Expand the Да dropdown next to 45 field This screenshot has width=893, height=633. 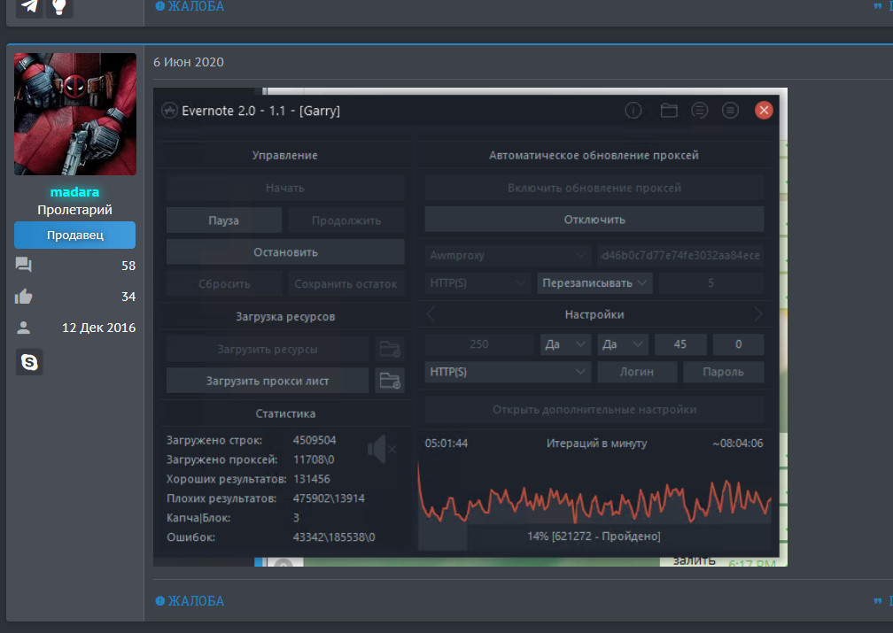coord(623,344)
